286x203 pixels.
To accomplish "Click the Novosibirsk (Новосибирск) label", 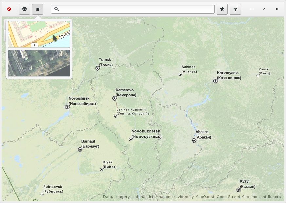I will tap(82, 101).
